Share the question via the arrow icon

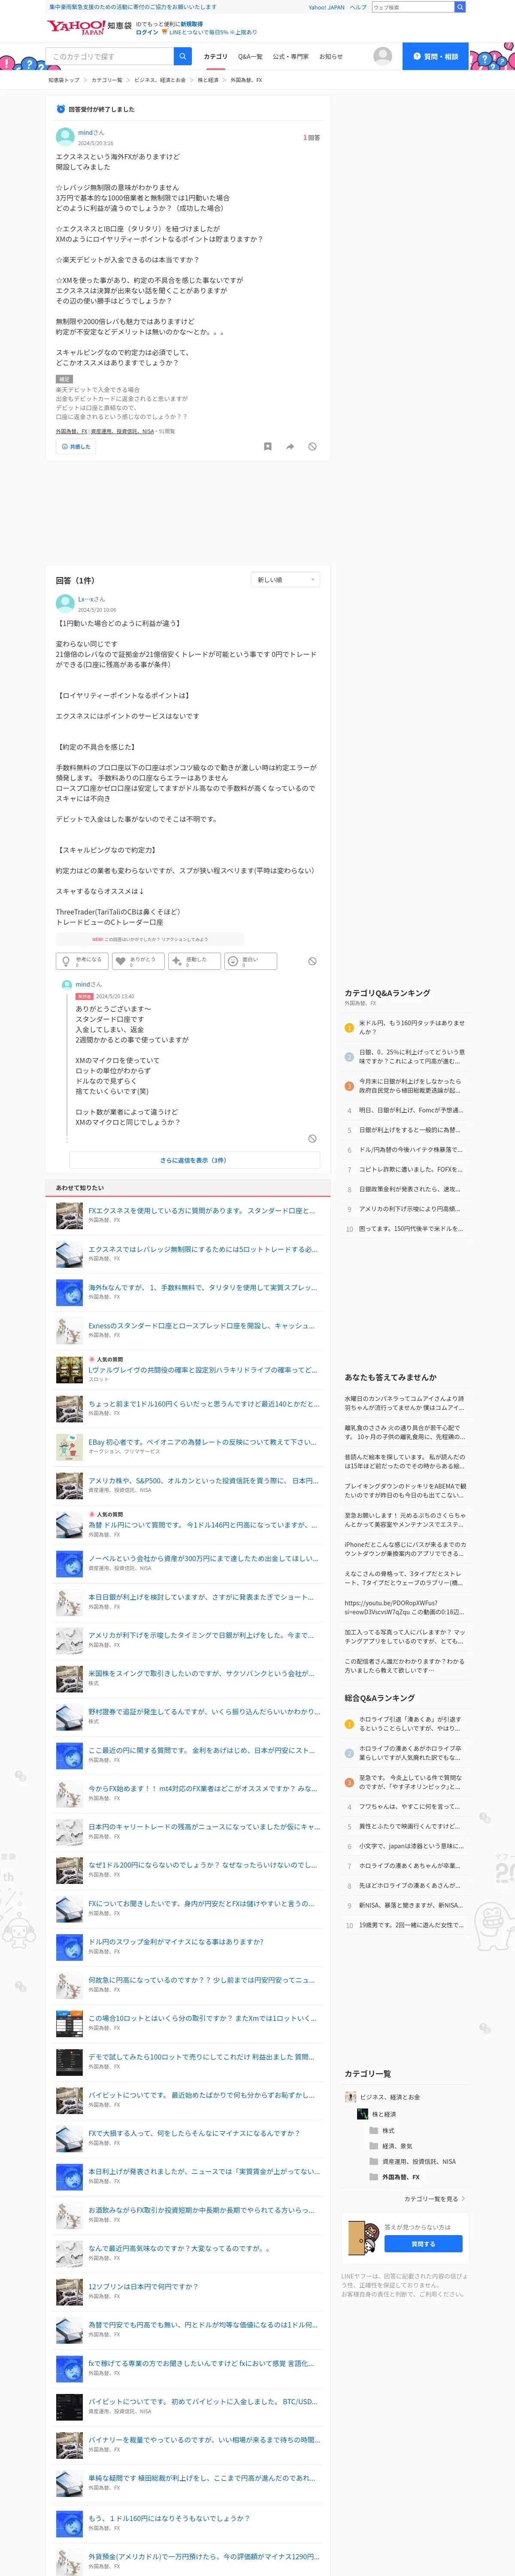tap(290, 447)
